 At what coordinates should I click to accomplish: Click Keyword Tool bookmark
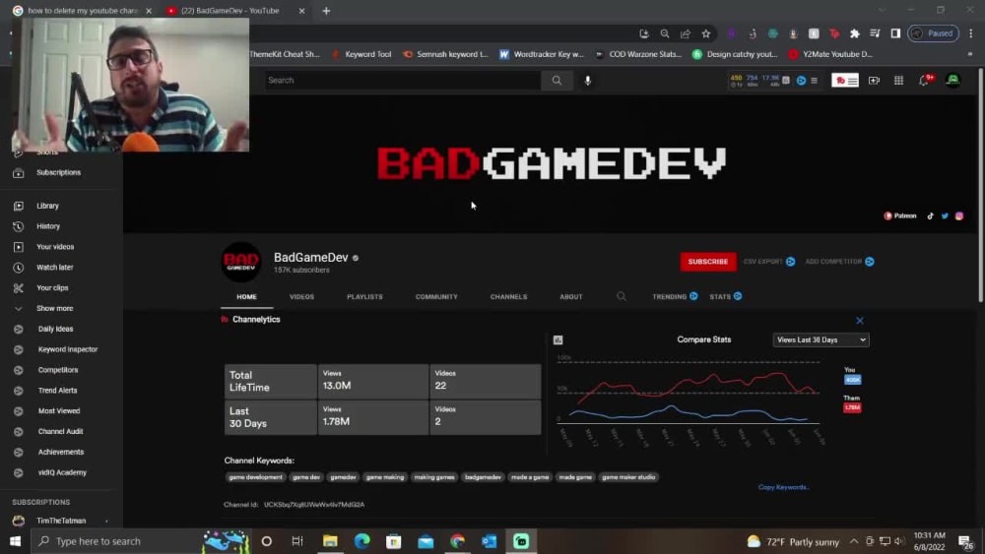pyautogui.click(x=361, y=54)
